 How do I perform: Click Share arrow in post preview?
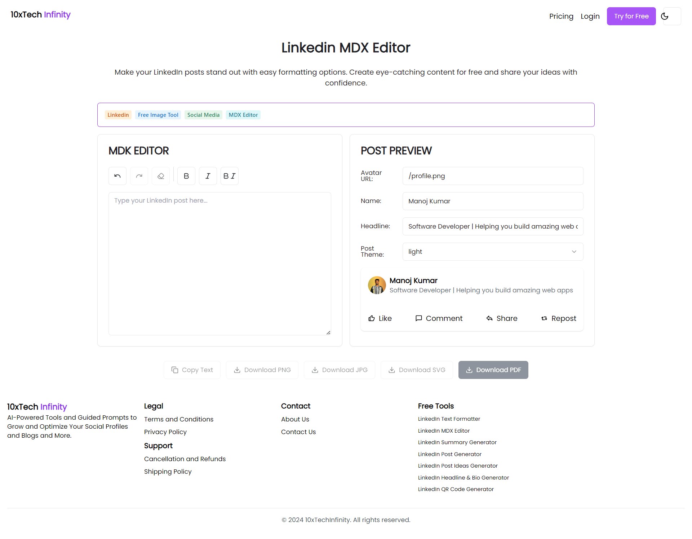pyautogui.click(x=489, y=318)
